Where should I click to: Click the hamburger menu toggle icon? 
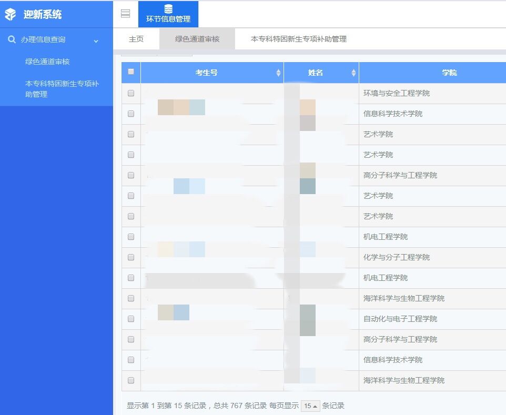coord(125,14)
